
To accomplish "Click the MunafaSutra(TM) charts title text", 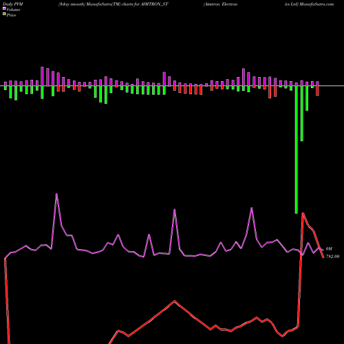I will pos(114,4).
